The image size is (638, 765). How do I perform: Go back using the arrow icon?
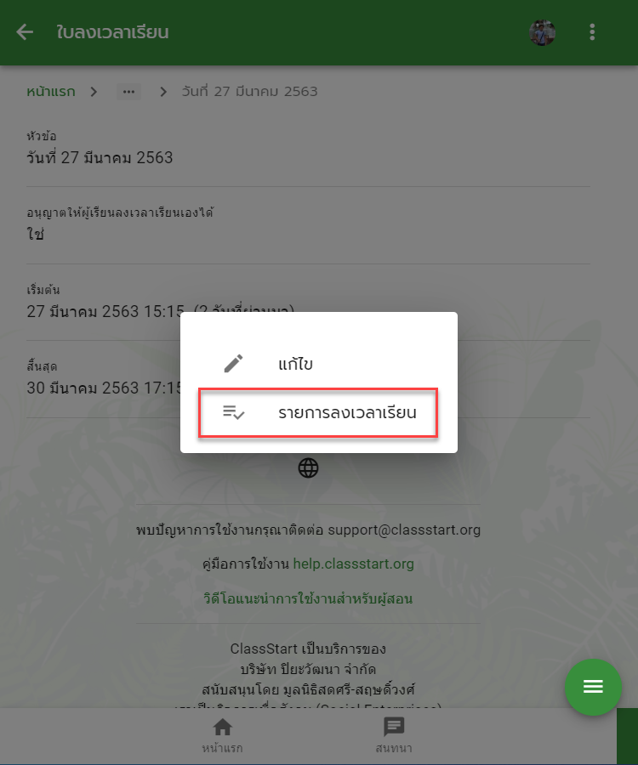[25, 32]
